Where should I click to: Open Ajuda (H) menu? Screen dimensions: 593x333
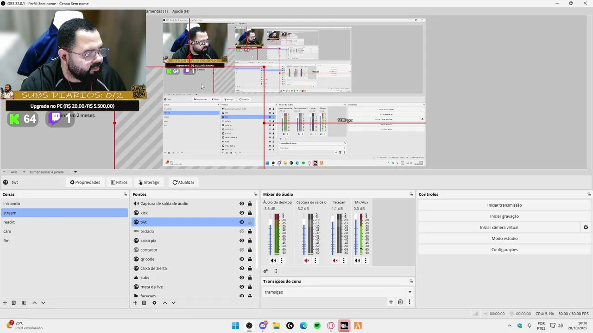coord(181,11)
